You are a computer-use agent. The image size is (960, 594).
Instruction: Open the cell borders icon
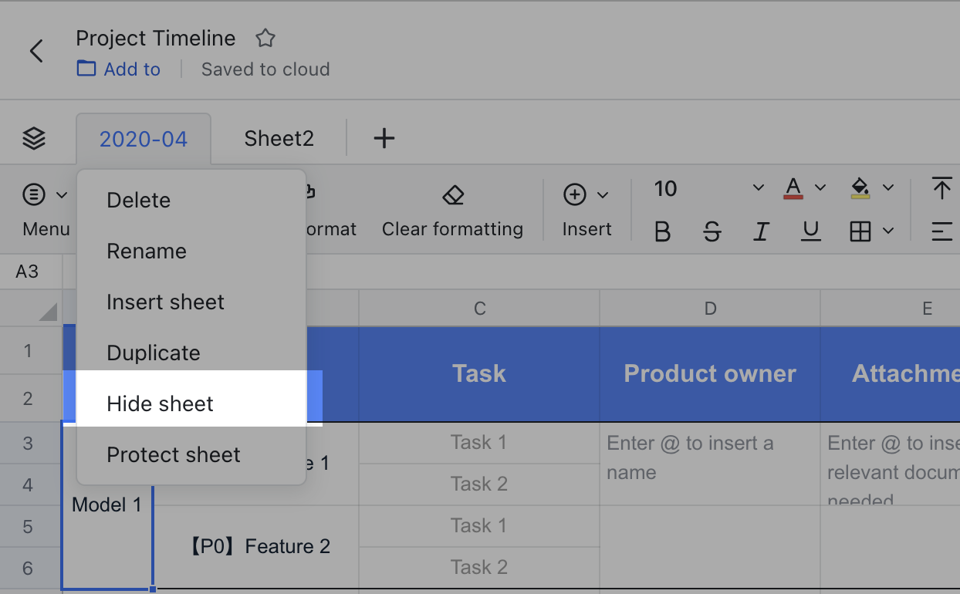[x=862, y=231]
